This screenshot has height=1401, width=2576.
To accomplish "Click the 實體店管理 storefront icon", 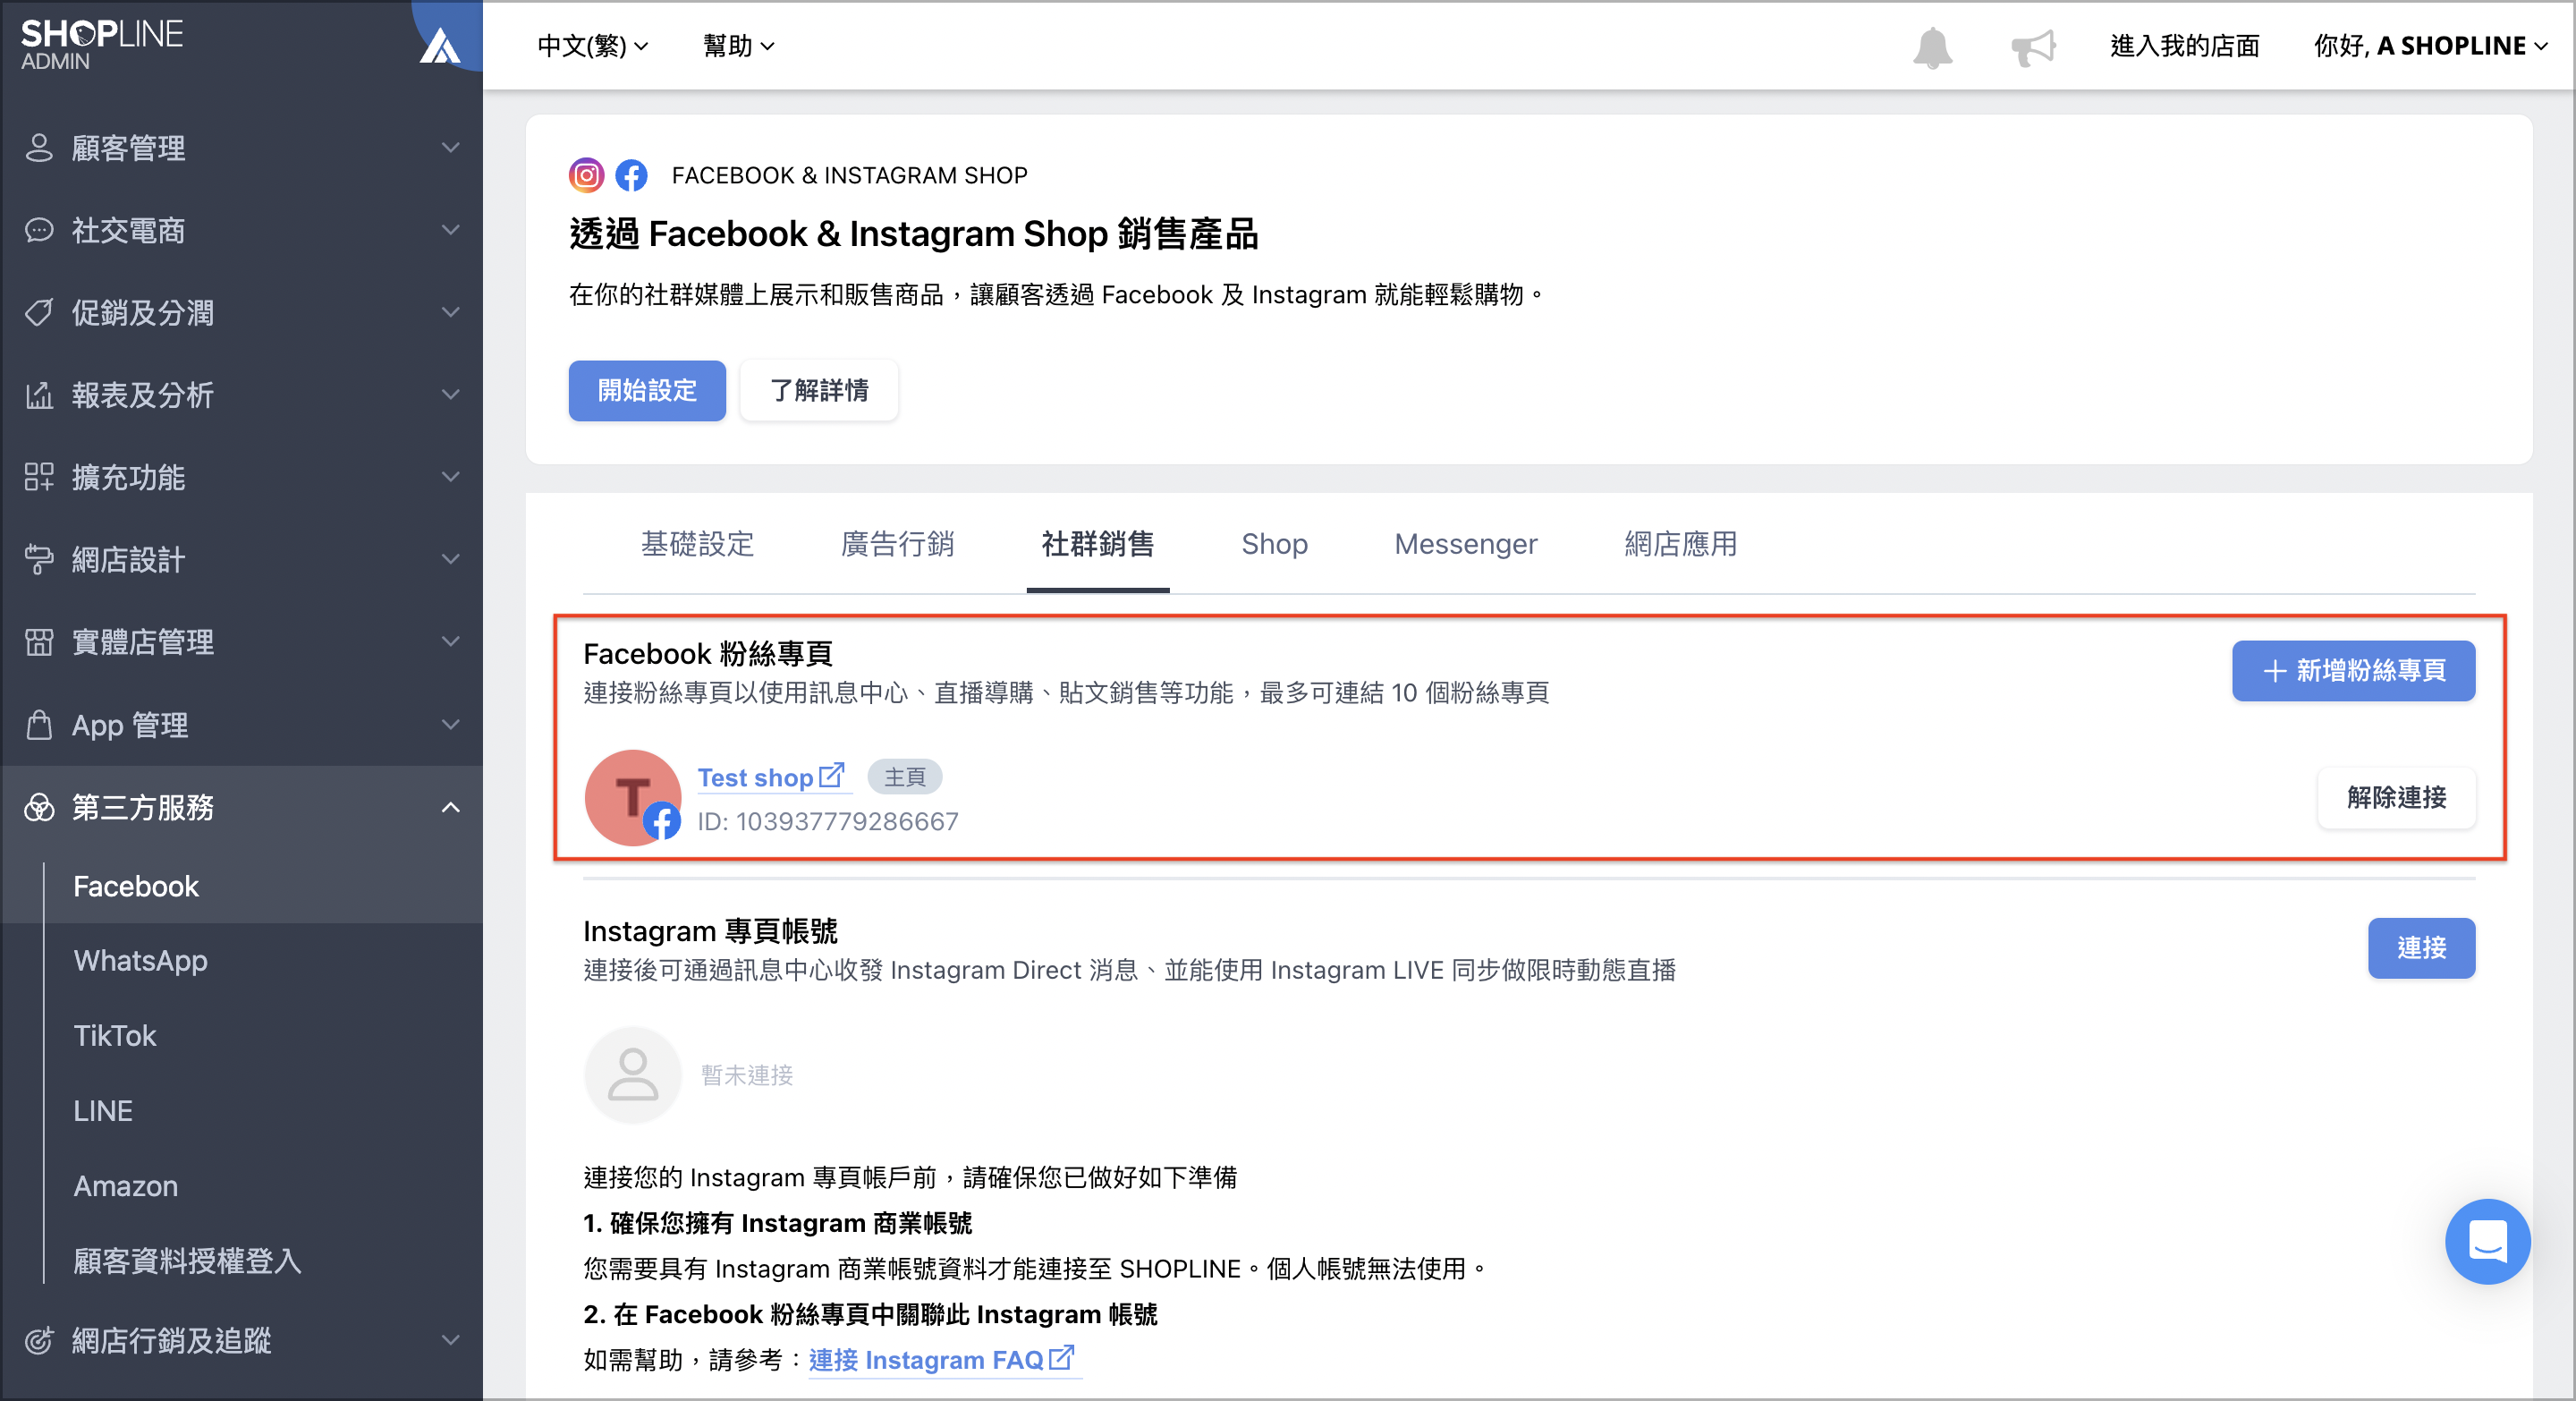I will [x=39, y=642].
